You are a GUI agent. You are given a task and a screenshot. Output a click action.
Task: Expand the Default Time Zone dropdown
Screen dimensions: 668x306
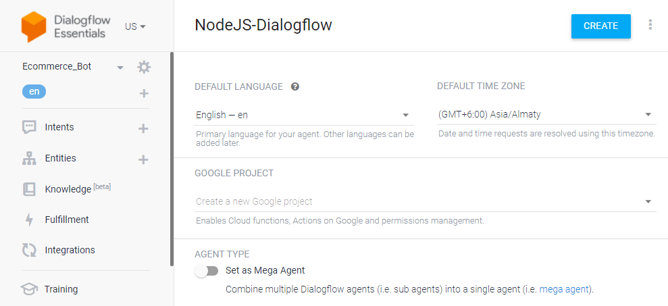coord(546,115)
